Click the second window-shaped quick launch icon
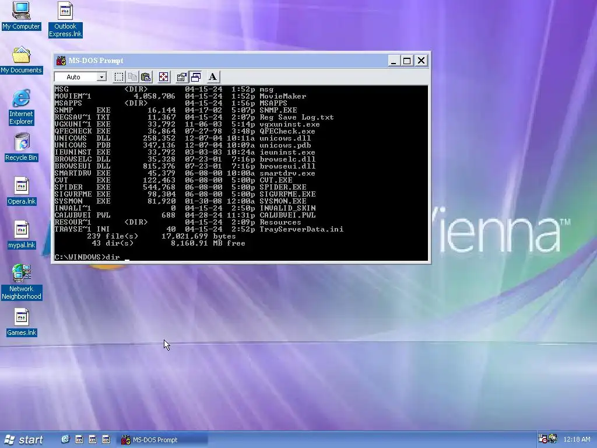The width and height of the screenshot is (597, 448). [93, 440]
